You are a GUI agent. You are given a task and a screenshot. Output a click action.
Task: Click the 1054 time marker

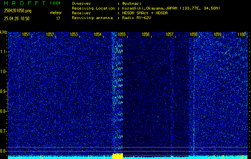coord(98,35)
